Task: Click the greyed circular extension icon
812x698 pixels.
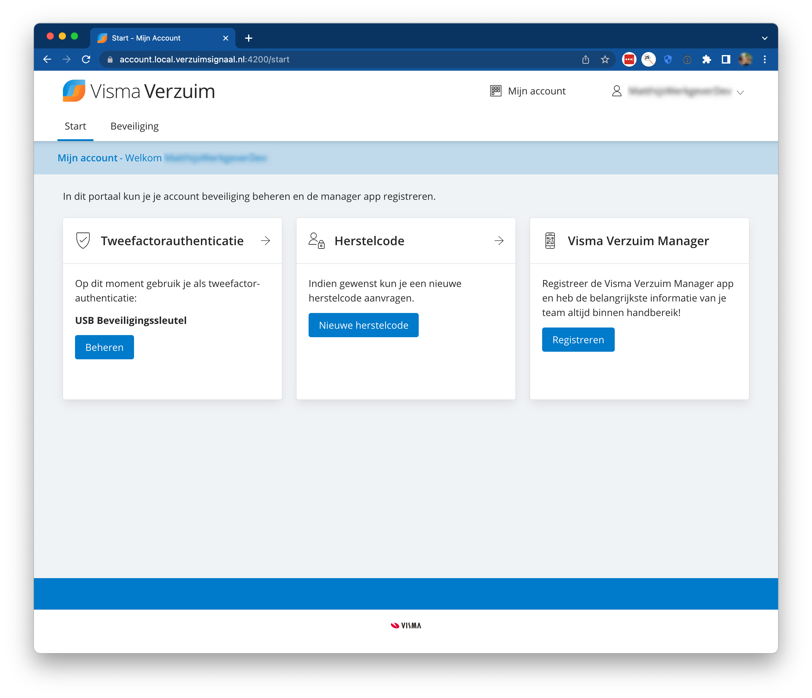Action: click(x=687, y=60)
